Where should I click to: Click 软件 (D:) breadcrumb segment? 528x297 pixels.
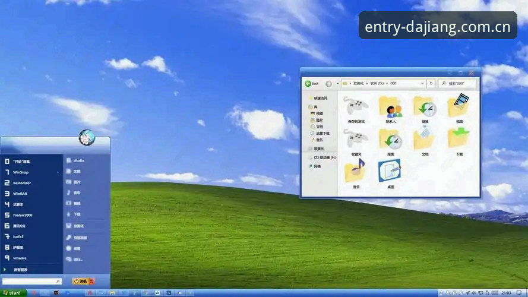coord(377,83)
